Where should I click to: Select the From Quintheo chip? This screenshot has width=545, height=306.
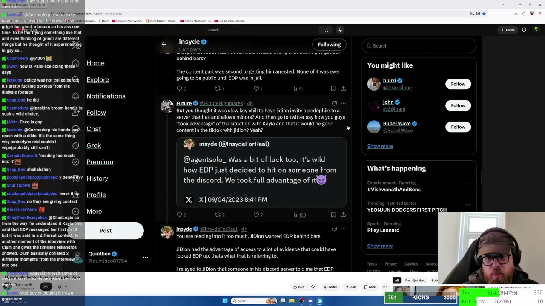tap(415, 280)
